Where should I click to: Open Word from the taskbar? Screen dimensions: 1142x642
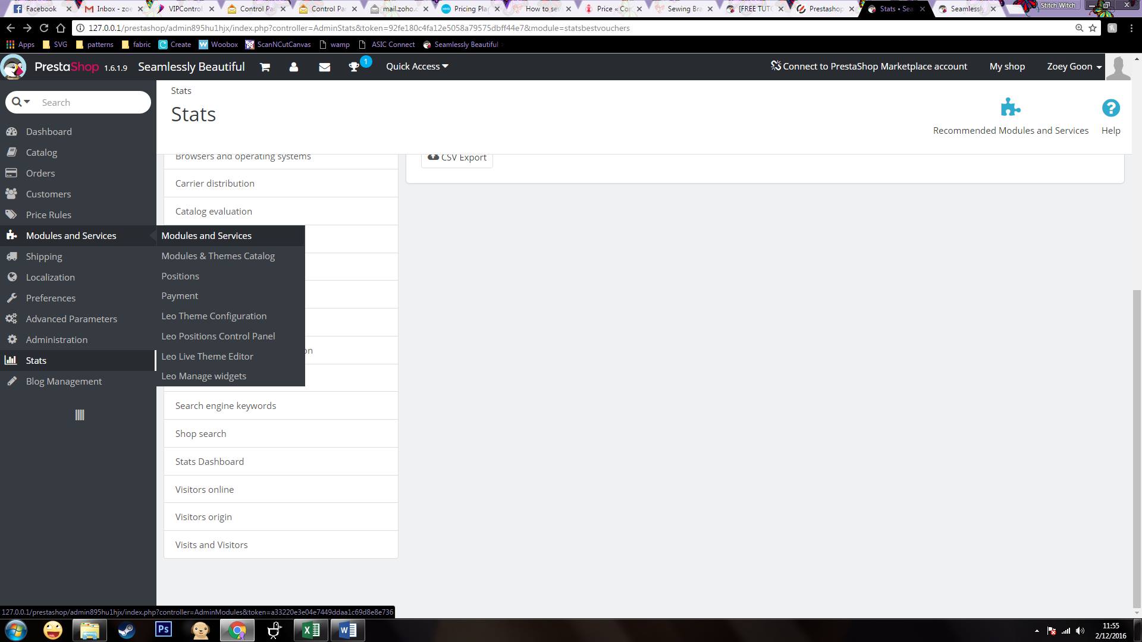point(348,630)
